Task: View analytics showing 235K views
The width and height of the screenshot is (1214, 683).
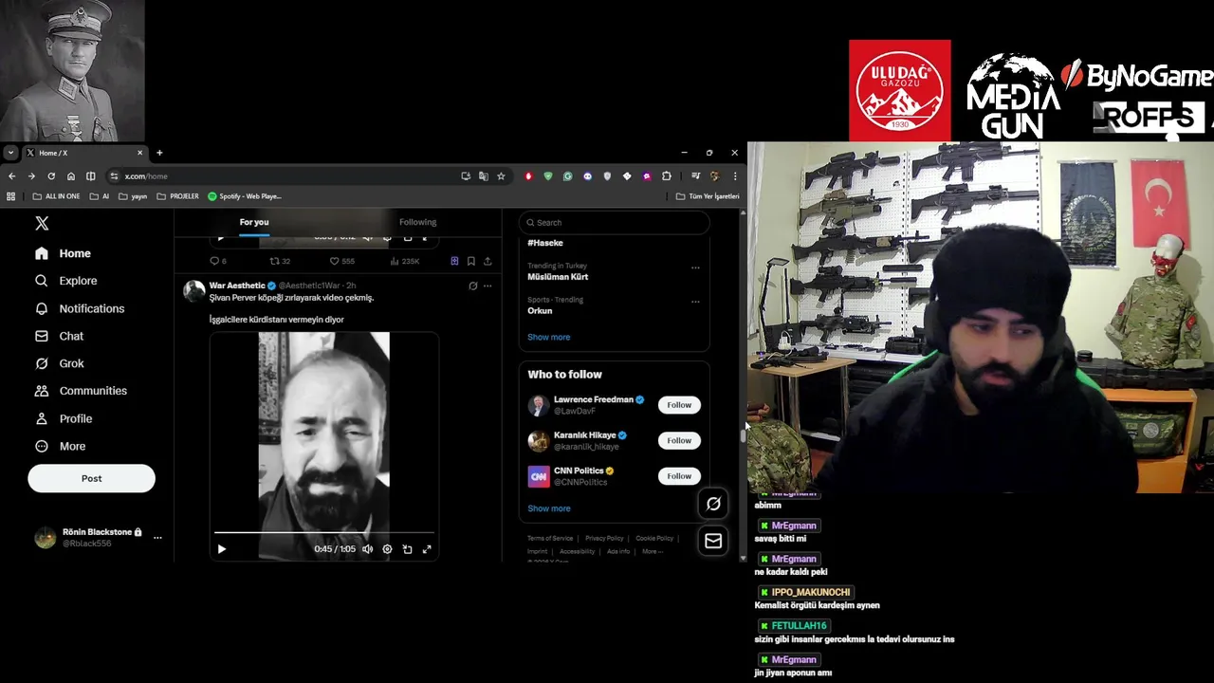Action: (x=404, y=261)
